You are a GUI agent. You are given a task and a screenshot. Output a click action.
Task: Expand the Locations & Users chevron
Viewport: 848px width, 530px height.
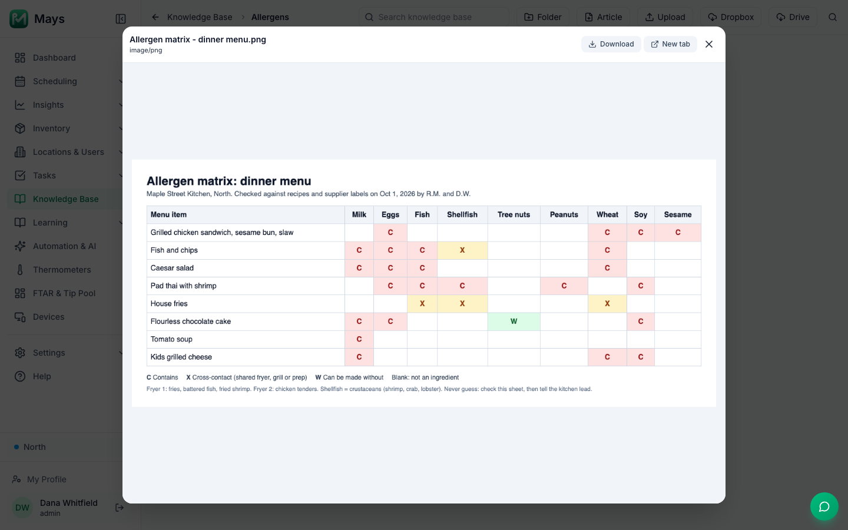point(121,152)
